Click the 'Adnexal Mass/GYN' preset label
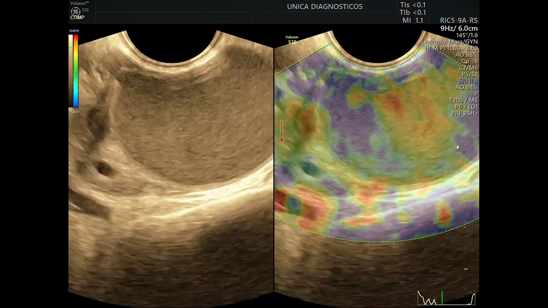This screenshot has width=548, height=308. [451, 42]
